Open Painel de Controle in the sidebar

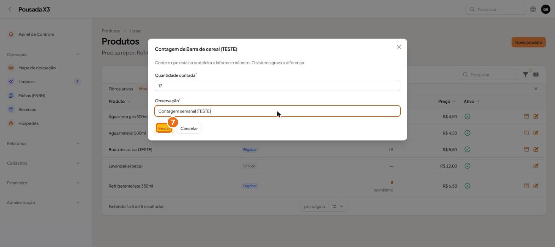click(x=36, y=34)
